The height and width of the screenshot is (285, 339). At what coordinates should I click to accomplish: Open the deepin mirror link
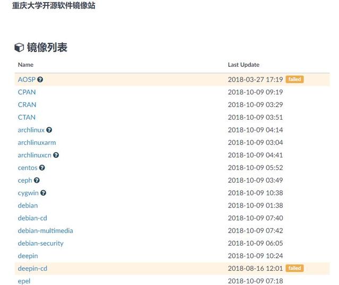[28, 256]
